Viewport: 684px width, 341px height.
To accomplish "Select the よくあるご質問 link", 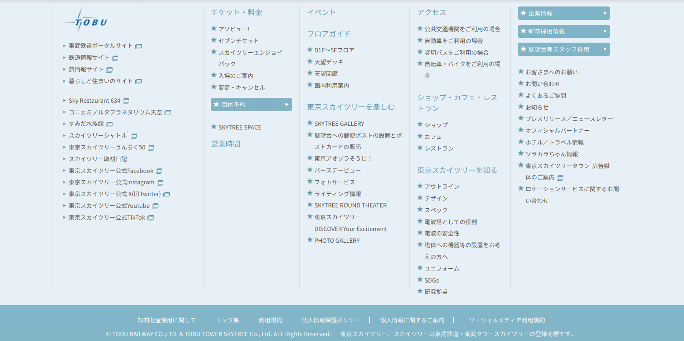I will coord(545,95).
